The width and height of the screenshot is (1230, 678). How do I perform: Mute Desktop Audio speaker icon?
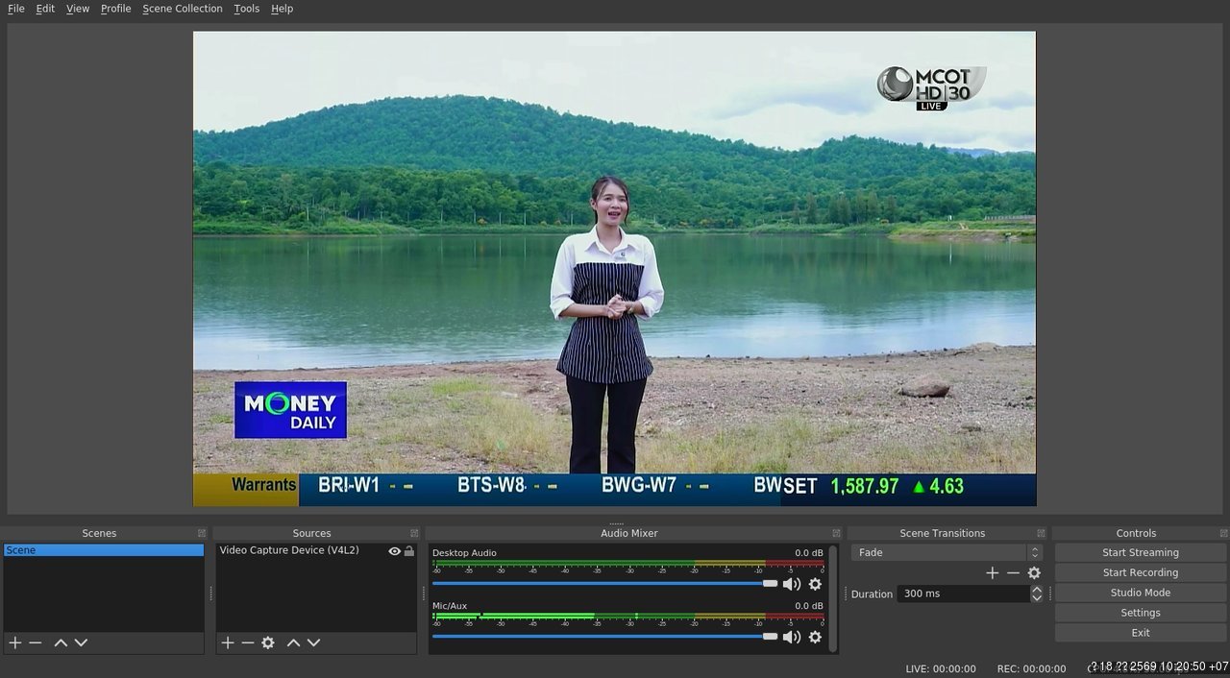tap(792, 584)
